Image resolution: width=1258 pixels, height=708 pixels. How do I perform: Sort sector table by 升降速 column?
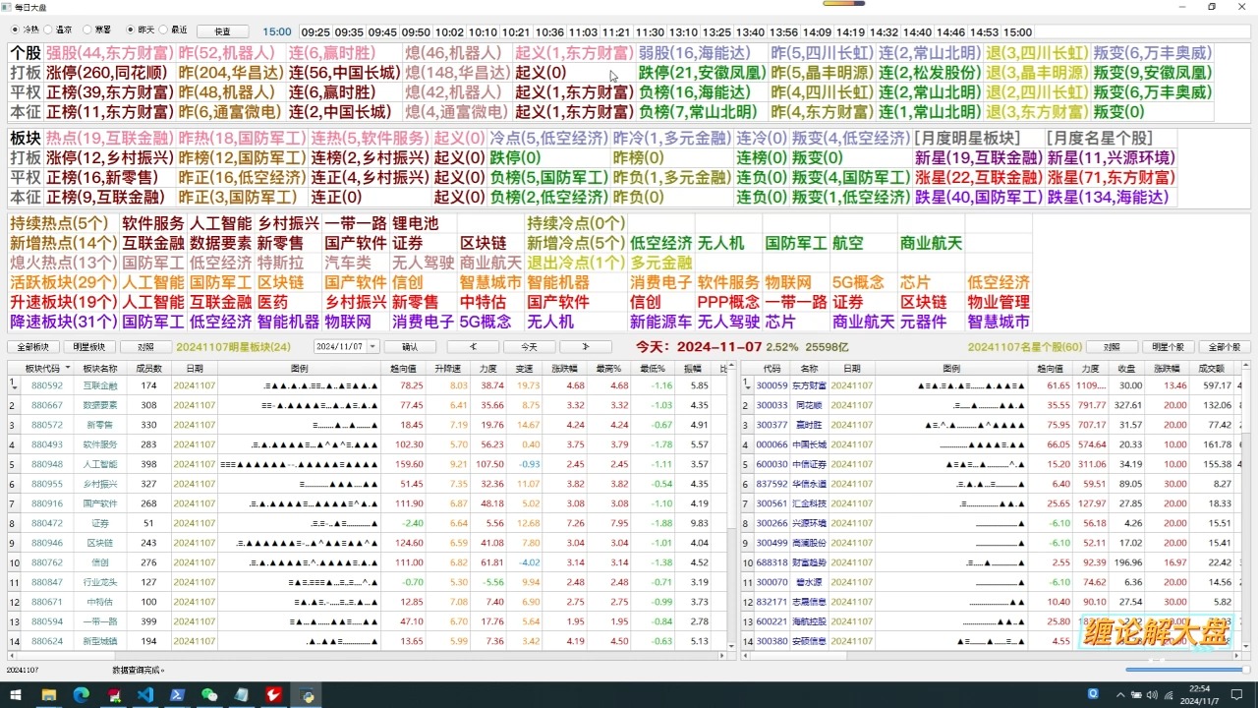click(448, 368)
